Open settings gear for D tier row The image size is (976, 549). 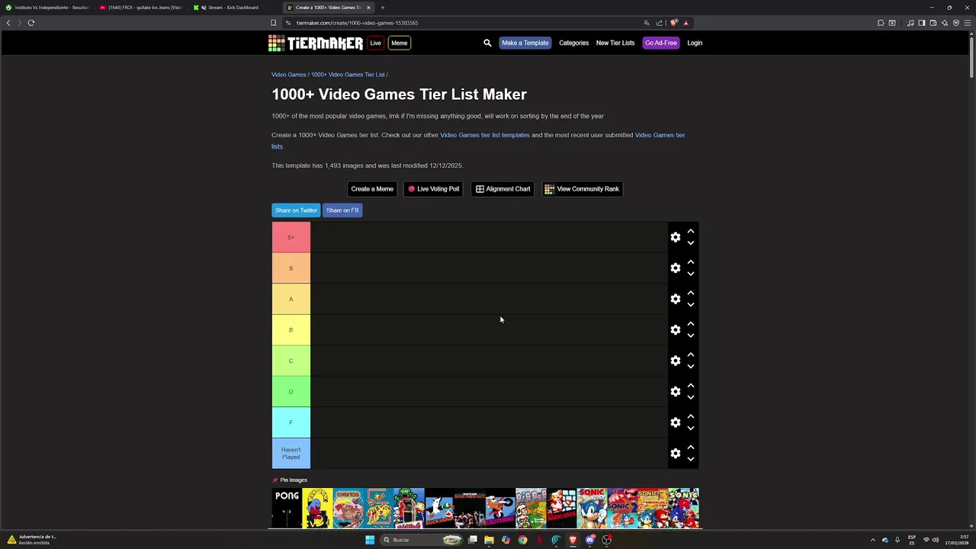point(676,392)
